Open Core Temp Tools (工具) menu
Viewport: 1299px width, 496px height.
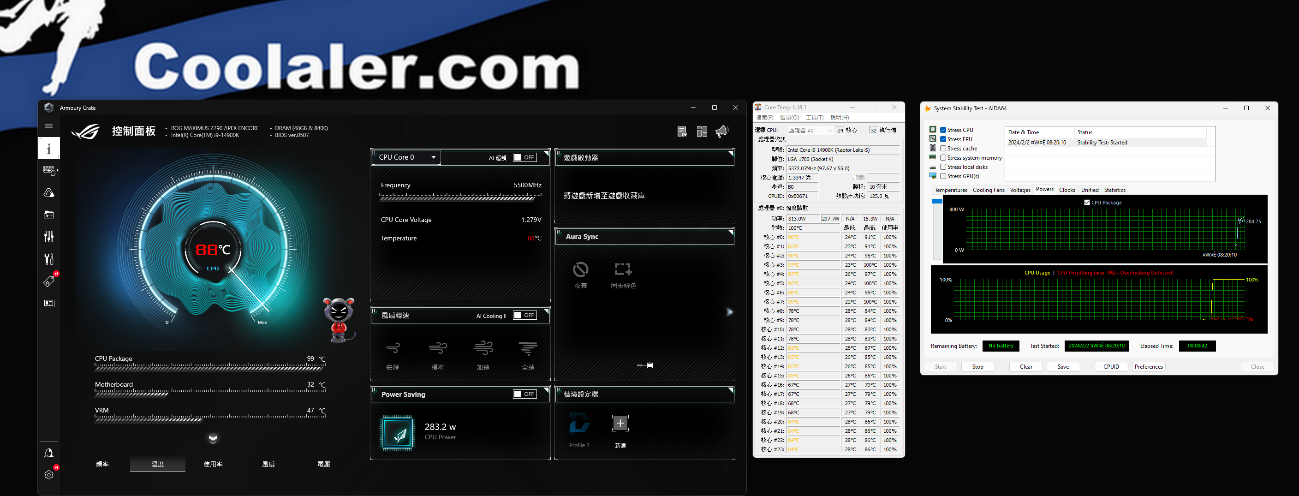tap(814, 118)
